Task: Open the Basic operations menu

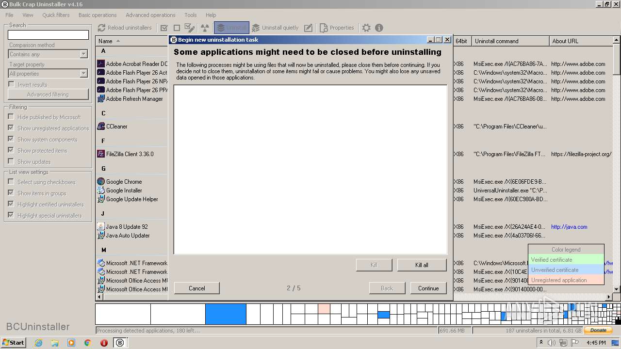Action: (x=98, y=15)
